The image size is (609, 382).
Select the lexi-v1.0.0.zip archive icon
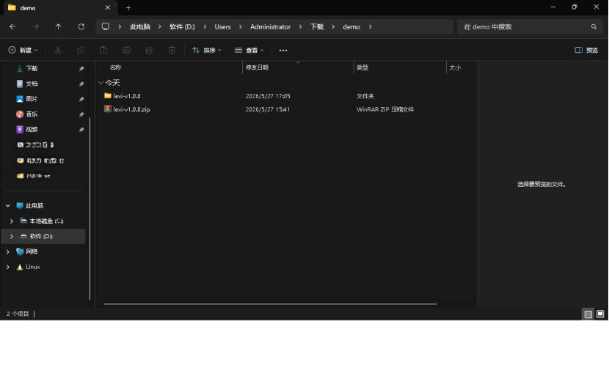coord(108,109)
